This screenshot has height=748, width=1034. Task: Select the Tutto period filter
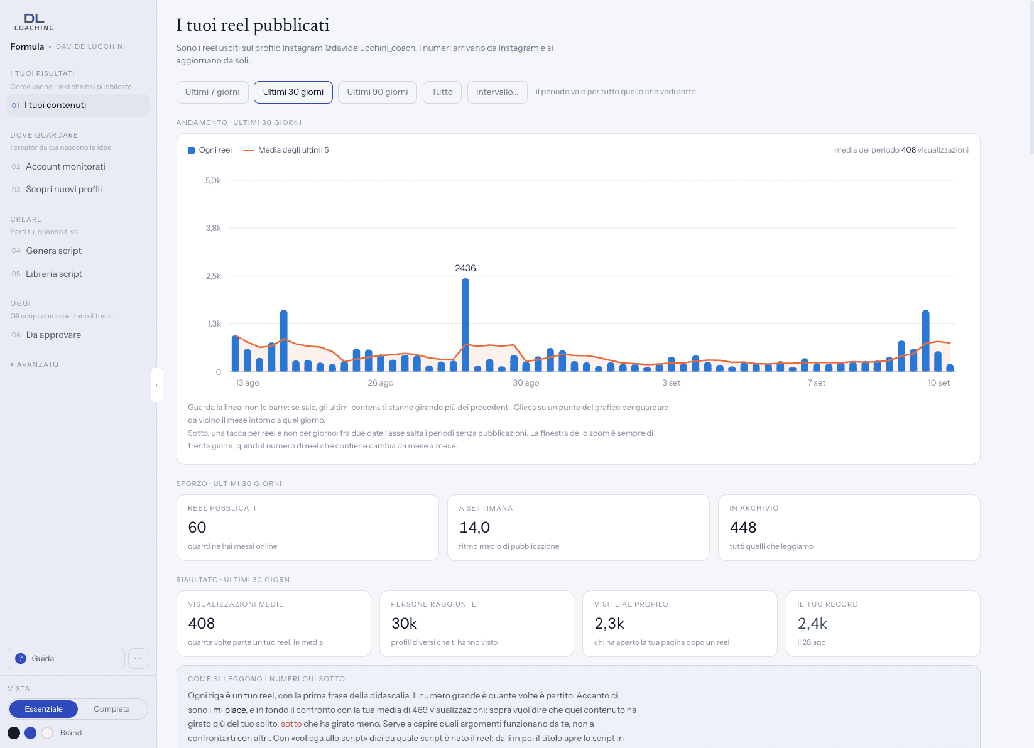pyautogui.click(x=442, y=92)
